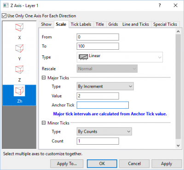Open the Rescale dropdown showing Normal
This screenshot has width=184, height=170.
(x=107, y=69)
